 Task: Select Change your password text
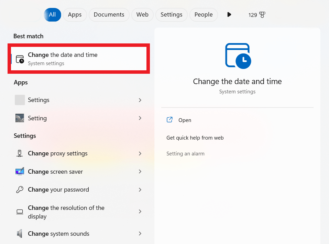(58, 190)
